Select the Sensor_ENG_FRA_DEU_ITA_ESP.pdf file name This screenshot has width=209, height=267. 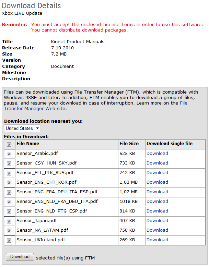click(x=57, y=192)
